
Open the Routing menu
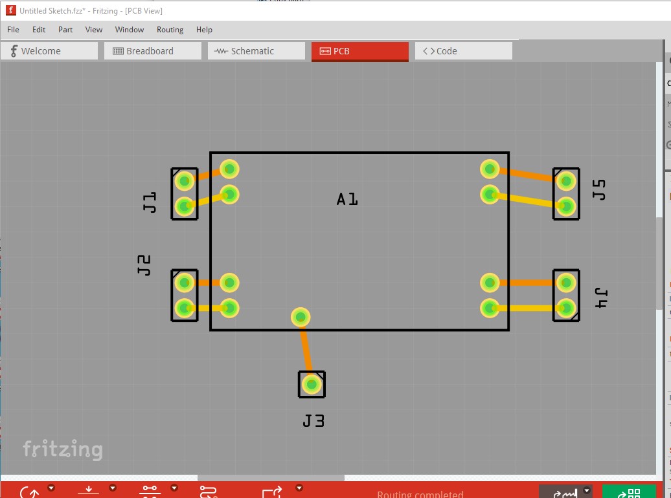click(170, 30)
